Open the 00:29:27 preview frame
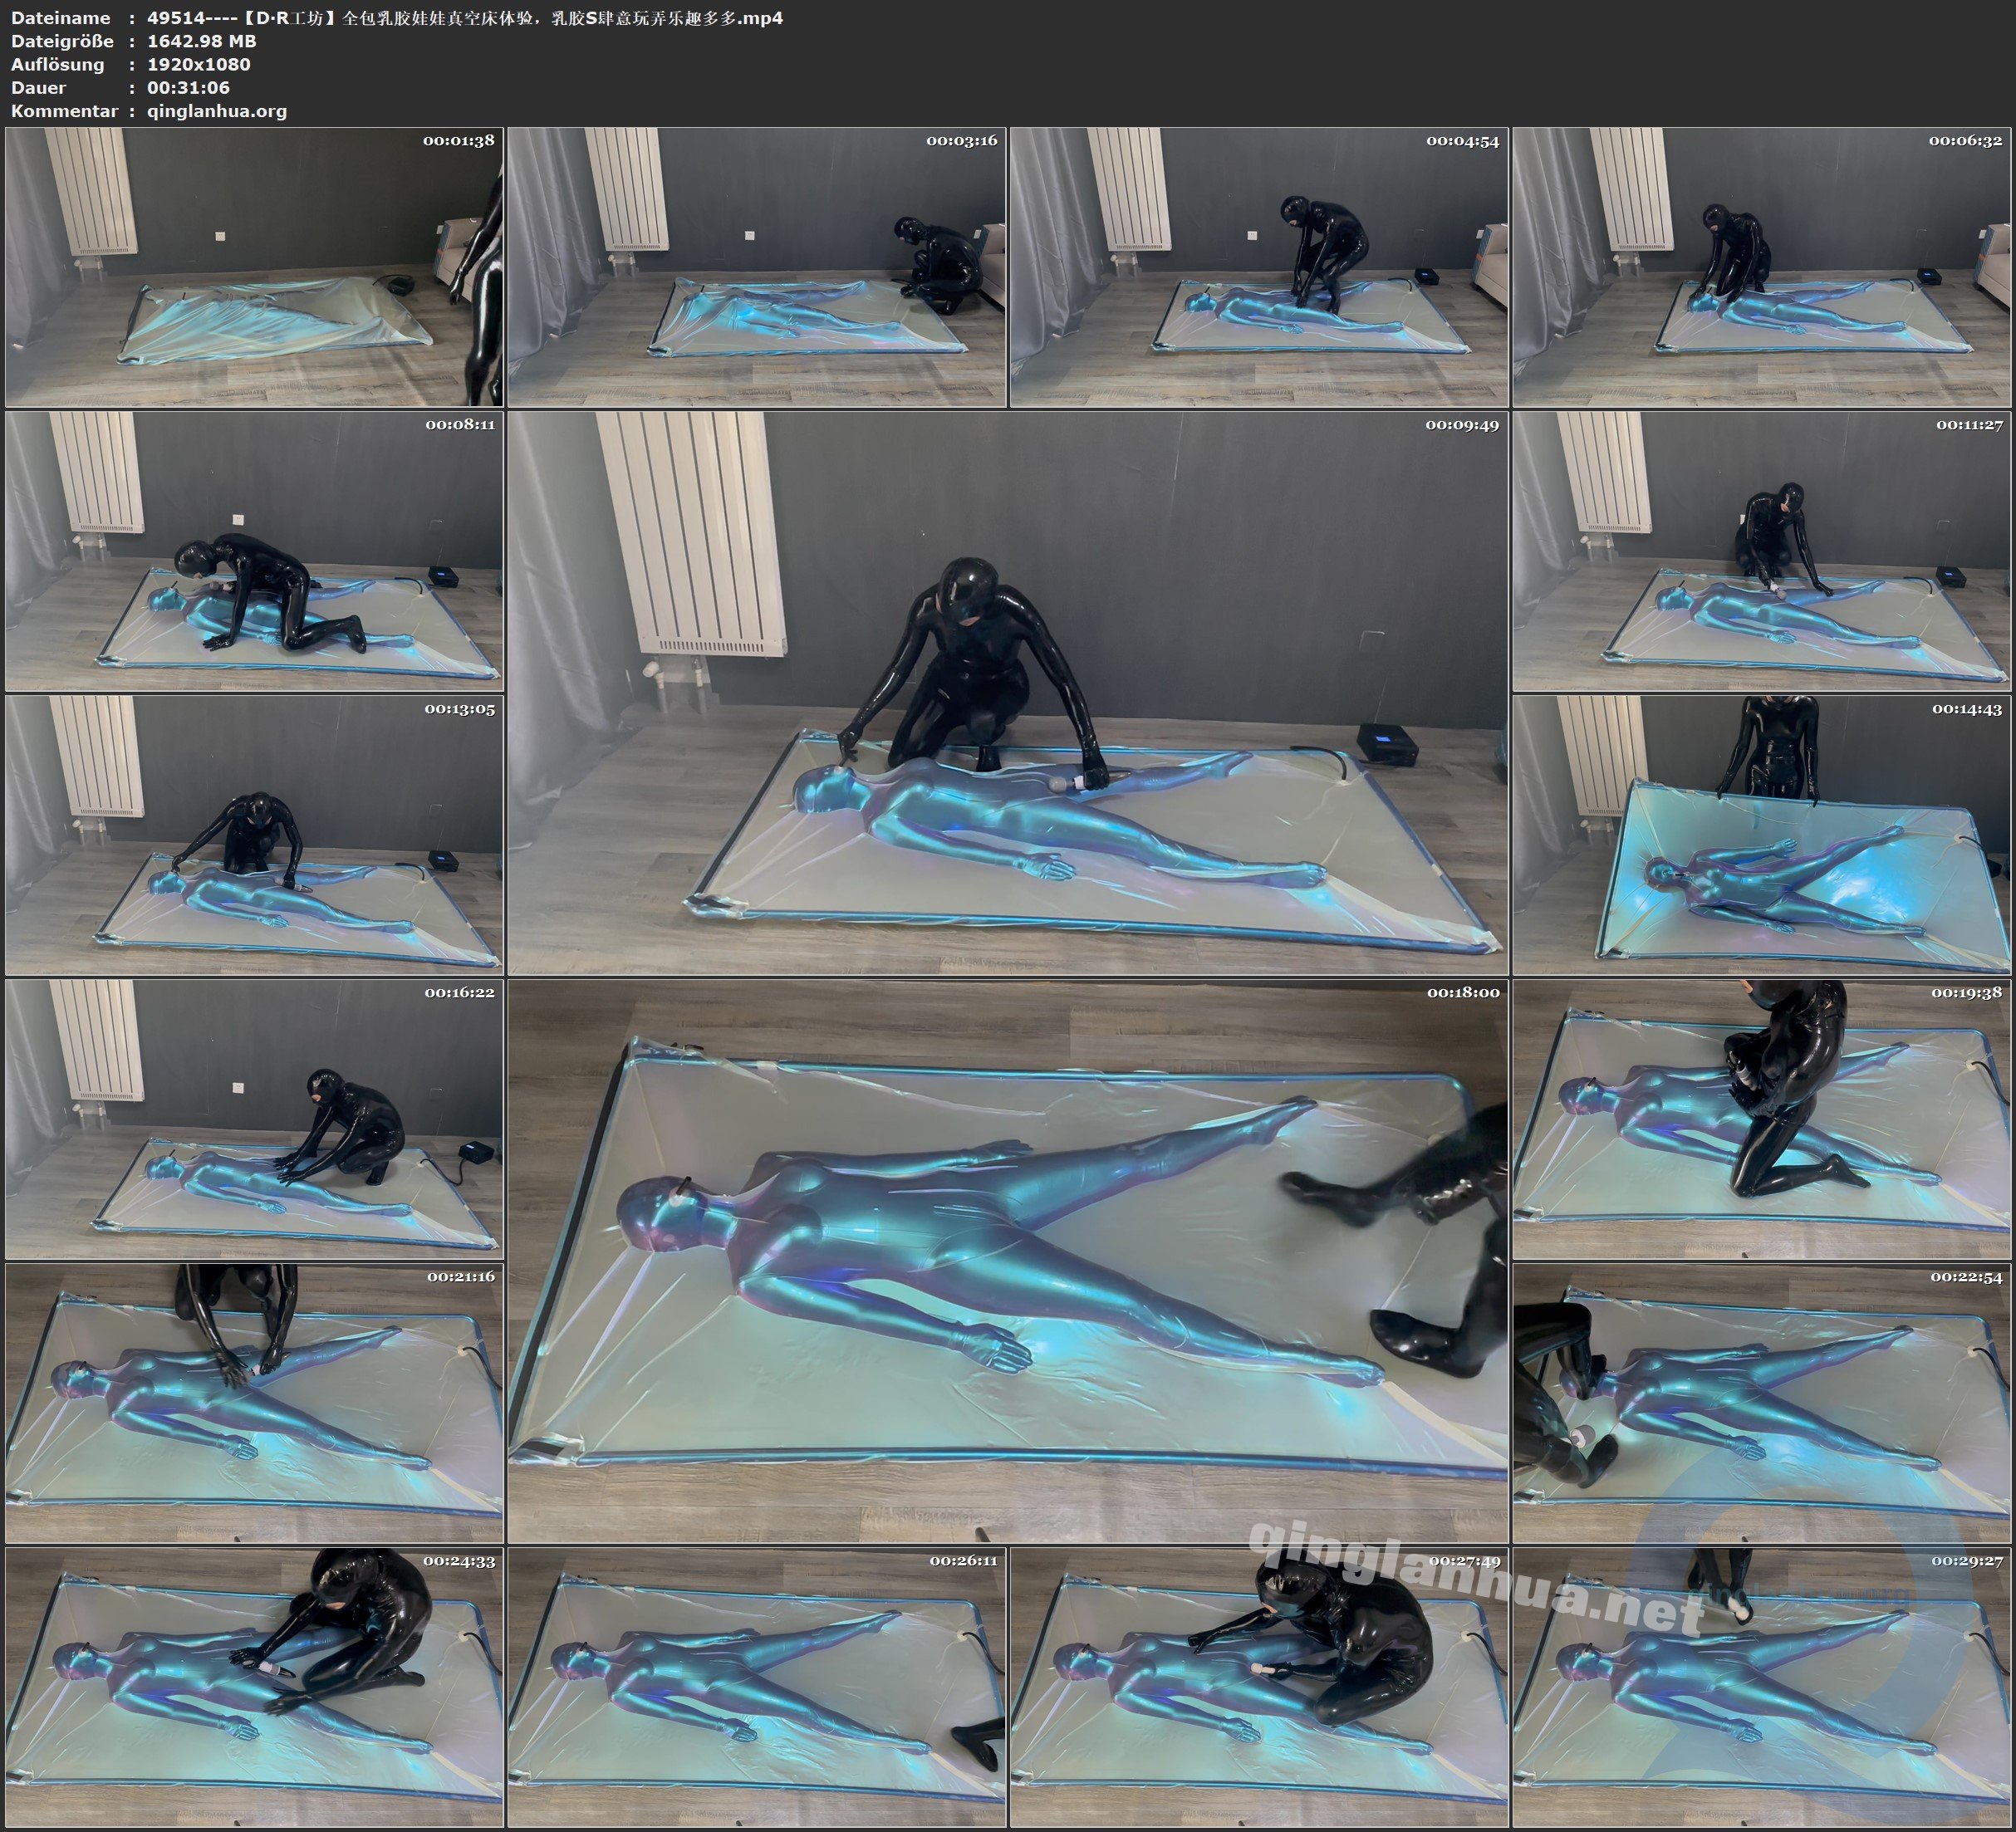 point(1762,1687)
